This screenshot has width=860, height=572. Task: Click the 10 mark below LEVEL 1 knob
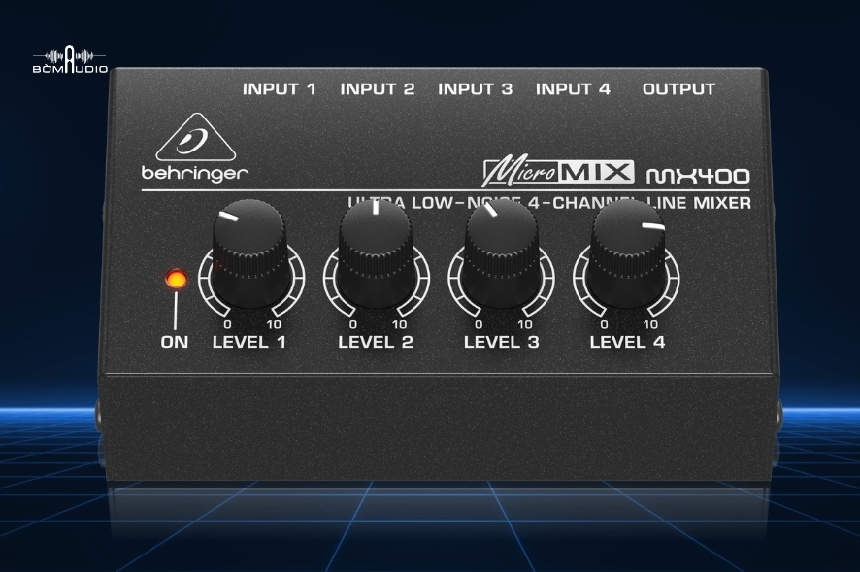274,324
